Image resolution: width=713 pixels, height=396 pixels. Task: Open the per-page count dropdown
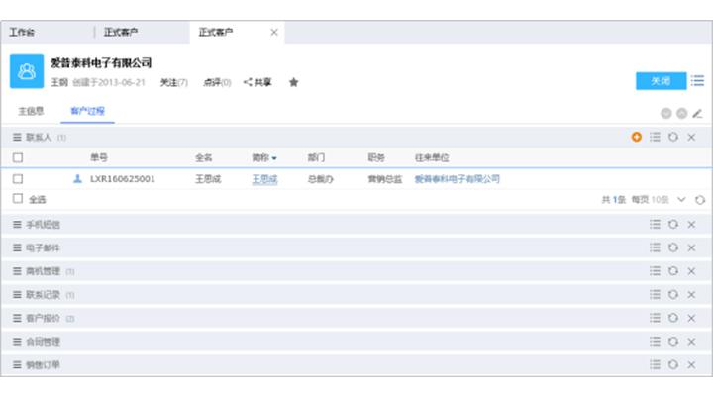(x=681, y=200)
